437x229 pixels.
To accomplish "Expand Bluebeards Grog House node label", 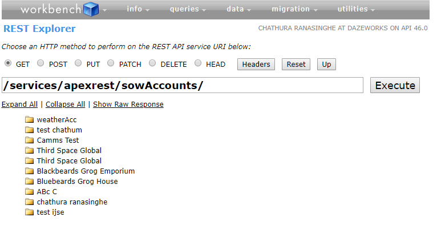I will (x=77, y=182).
